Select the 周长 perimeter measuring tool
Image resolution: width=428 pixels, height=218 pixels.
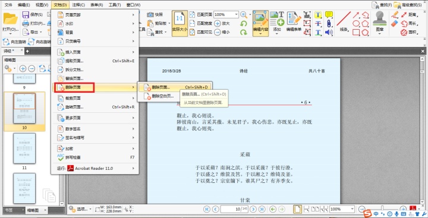410,24
